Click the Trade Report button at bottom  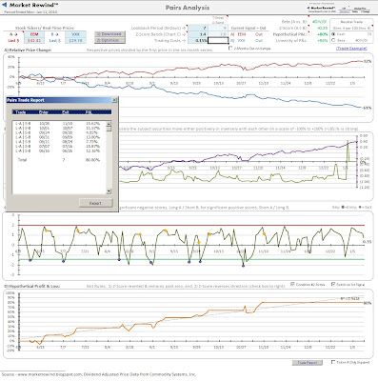pyautogui.click(x=308, y=362)
